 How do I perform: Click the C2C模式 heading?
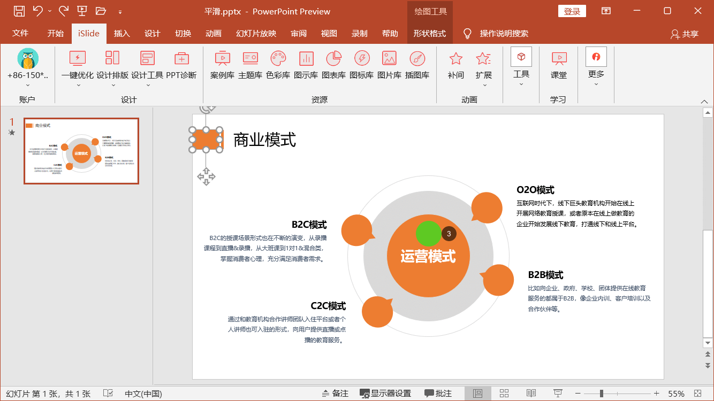pos(328,306)
